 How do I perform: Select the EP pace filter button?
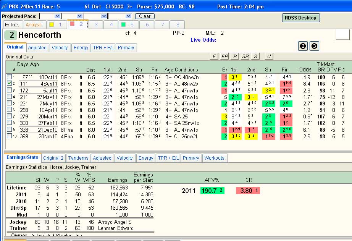pos(224,57)
